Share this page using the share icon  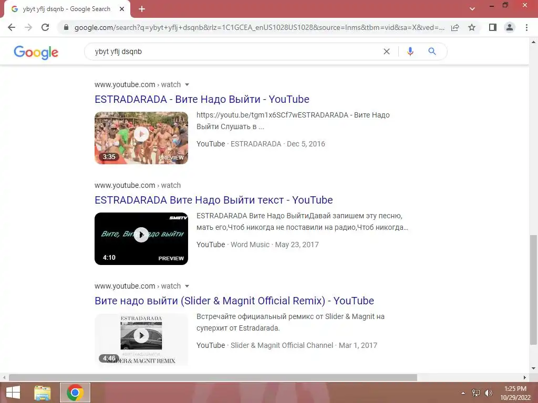click(x=455, y=27)
